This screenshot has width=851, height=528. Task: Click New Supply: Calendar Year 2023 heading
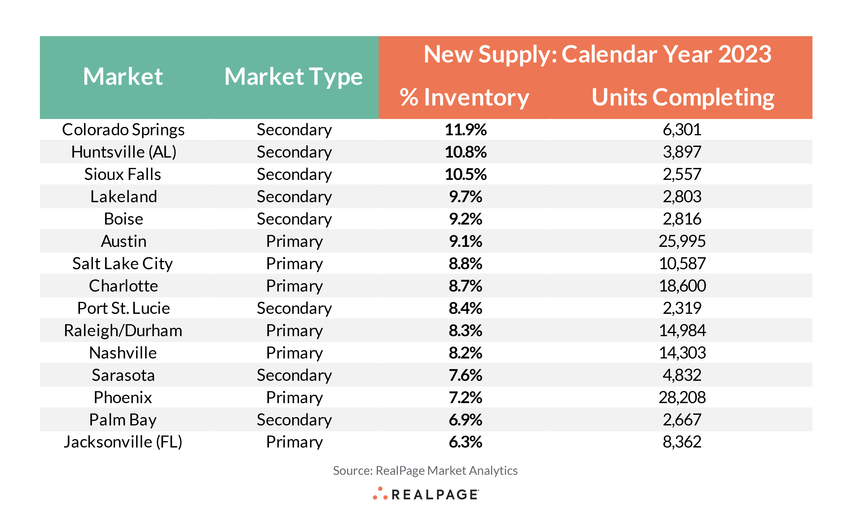pos(597,54)
